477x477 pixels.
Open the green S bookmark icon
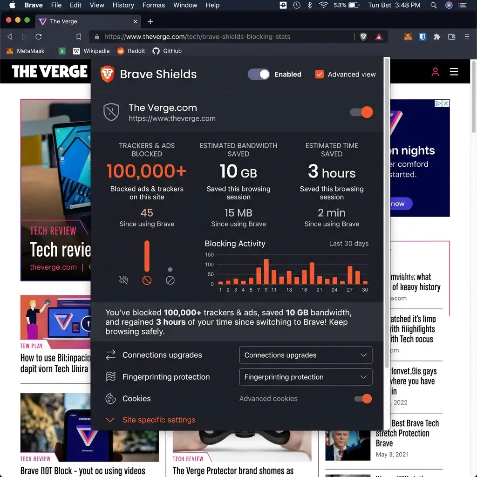tap(62, 51)
